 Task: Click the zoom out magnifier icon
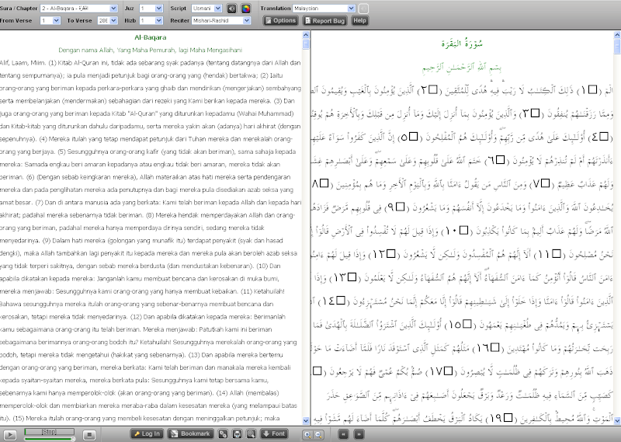coord(319,434)
